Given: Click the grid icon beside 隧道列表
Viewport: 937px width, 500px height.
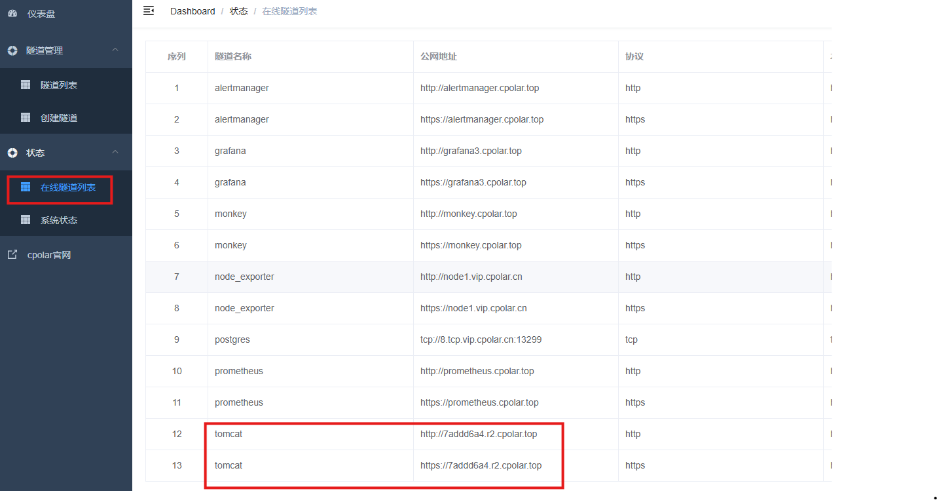Looking at the screenshot, I should point(26,85).
